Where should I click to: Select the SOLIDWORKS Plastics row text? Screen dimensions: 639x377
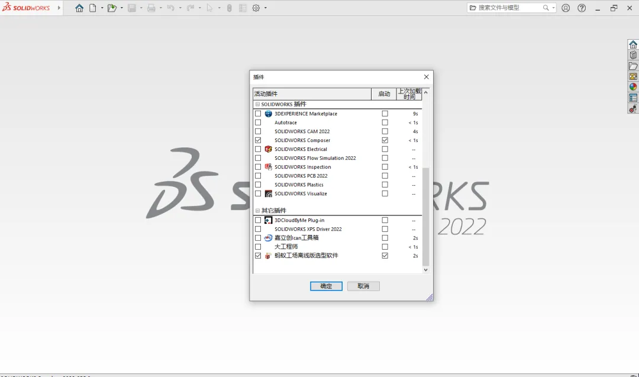(x=299, y=185)
